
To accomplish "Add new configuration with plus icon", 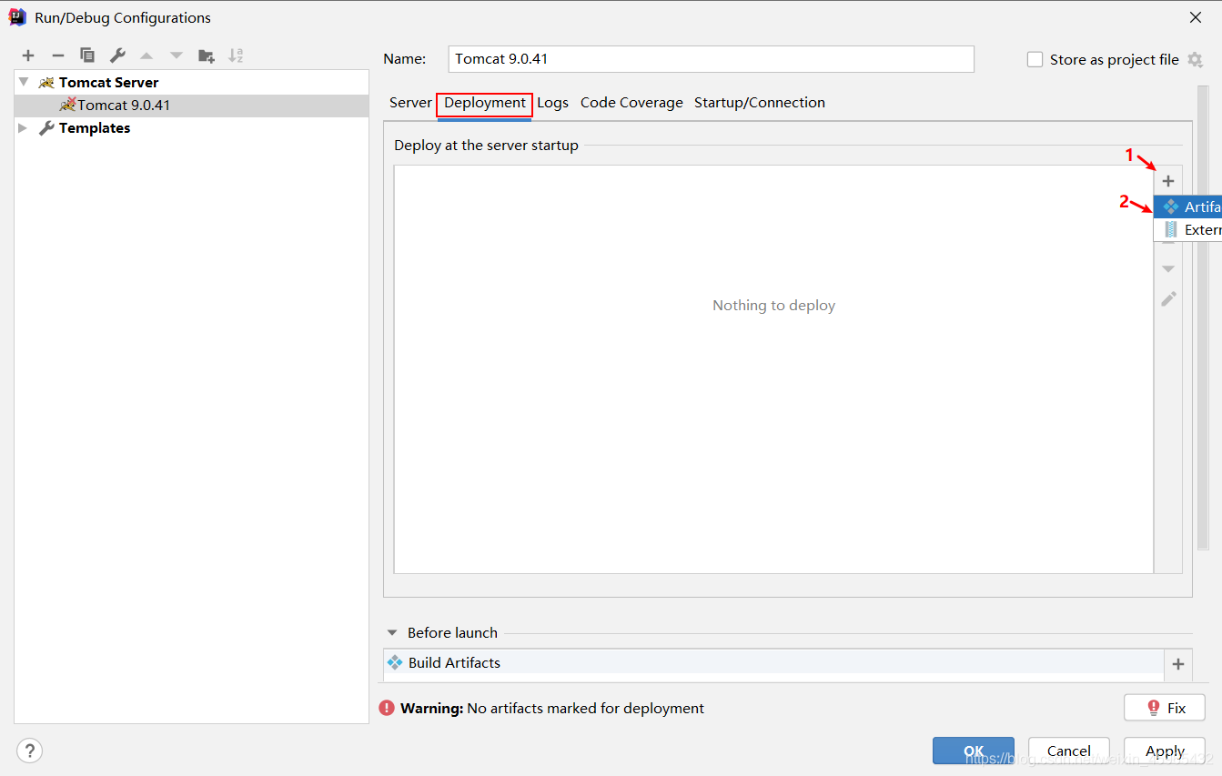I will [x=28, y=55].
